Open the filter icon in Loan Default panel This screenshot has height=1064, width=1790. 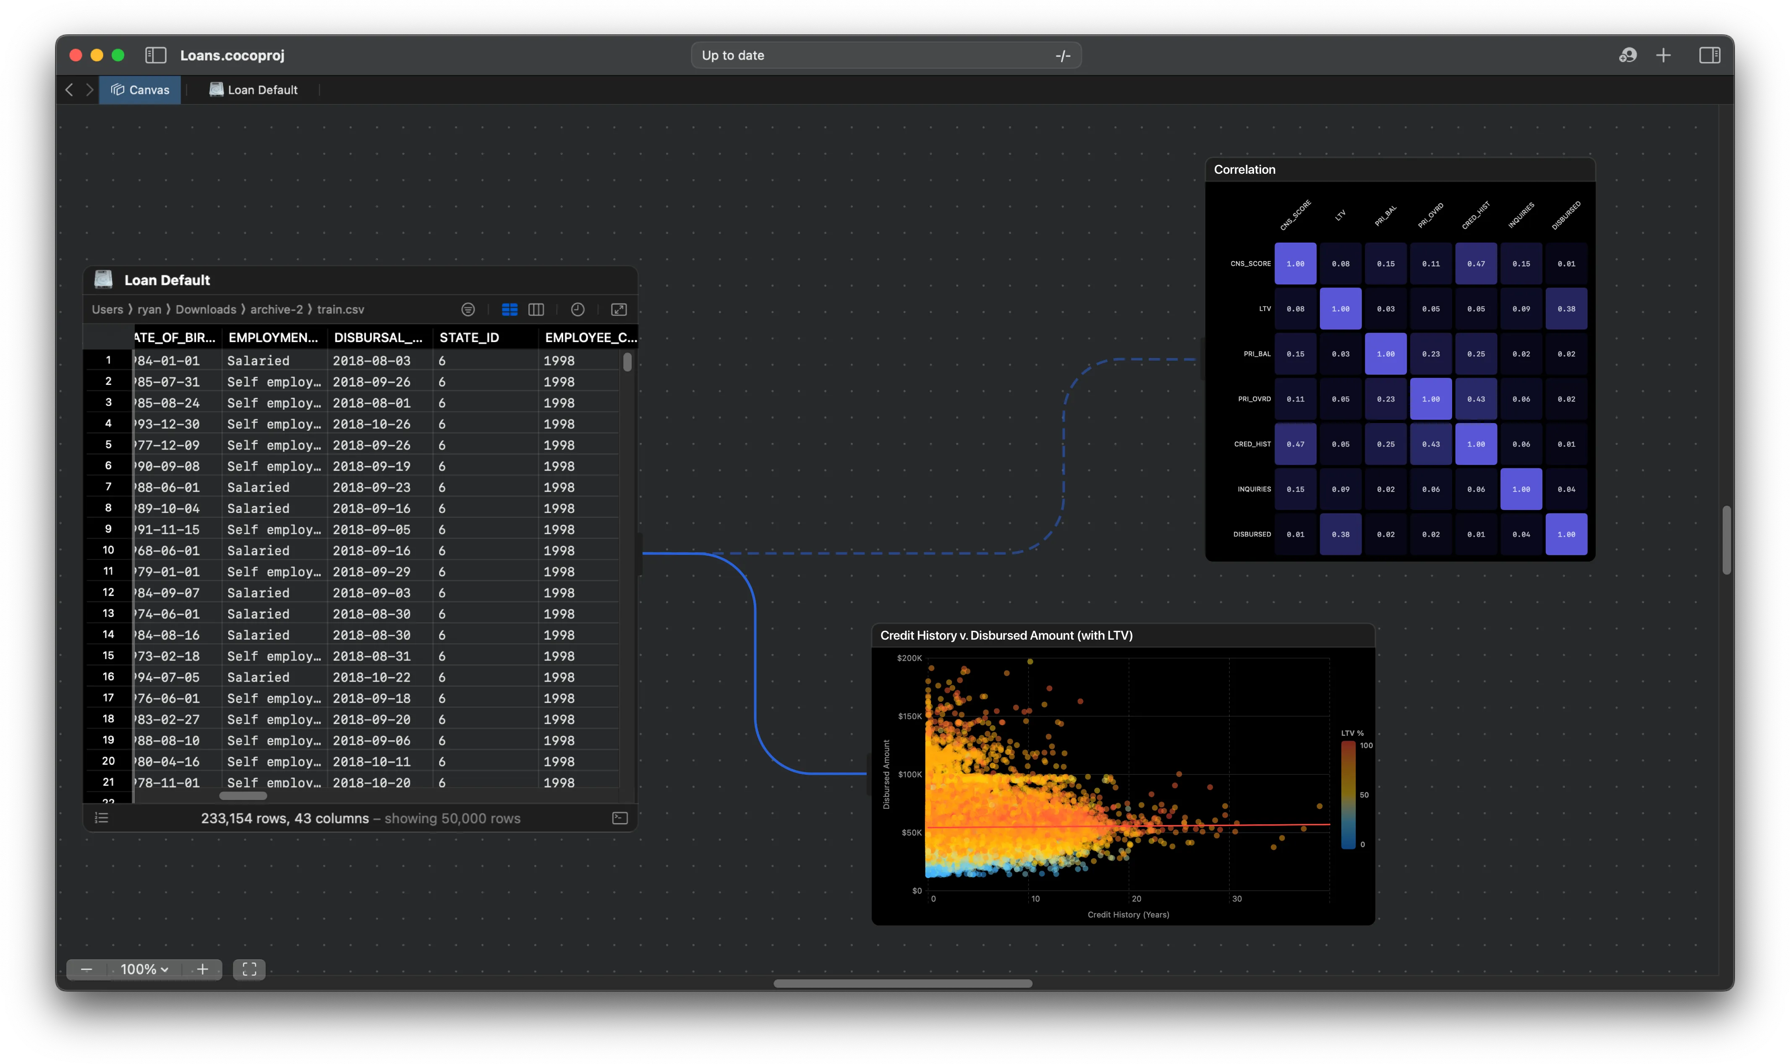(x=468, y=310)
